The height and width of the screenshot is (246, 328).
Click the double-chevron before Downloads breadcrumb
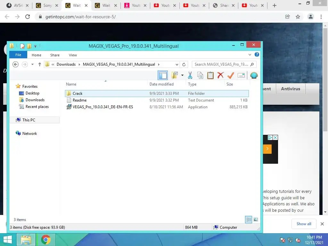(x=53, y=64)
